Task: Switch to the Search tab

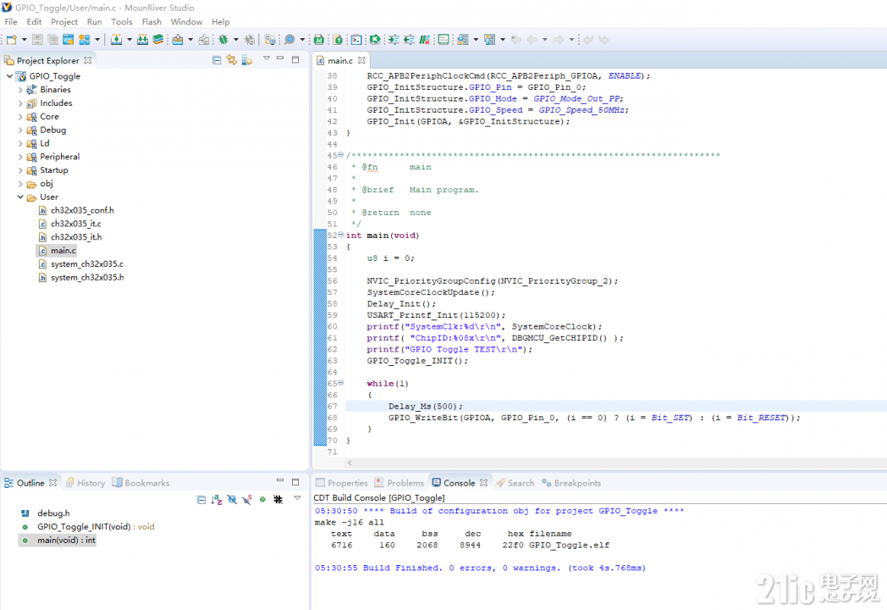Action: pos(515,483)
